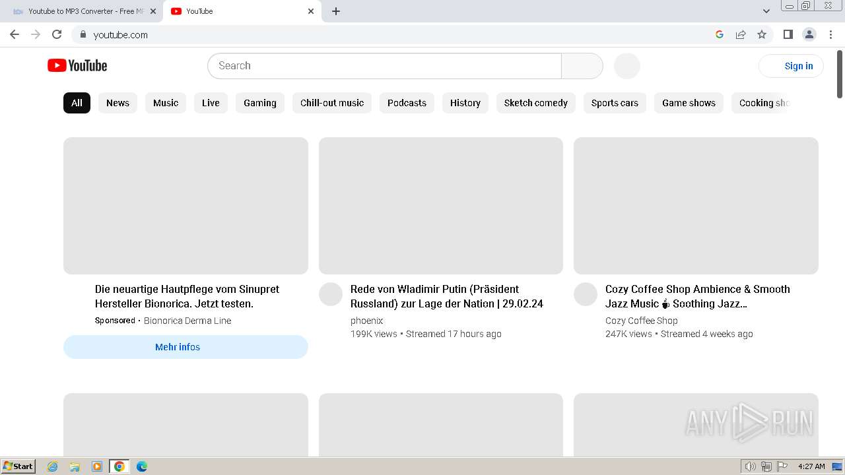Screen dimensions: 845x475
Task: Select the Live filter chip
Action: (x=211, y=103)
